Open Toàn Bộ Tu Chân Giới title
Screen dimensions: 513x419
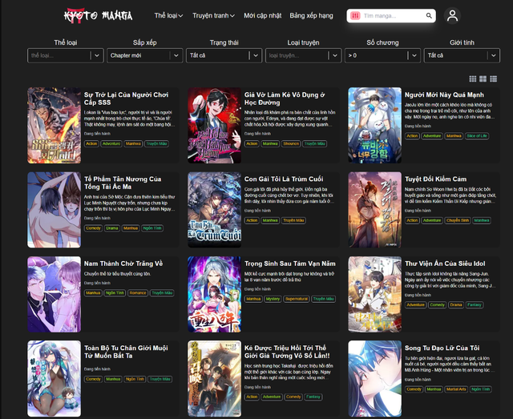tap(126, 352)
